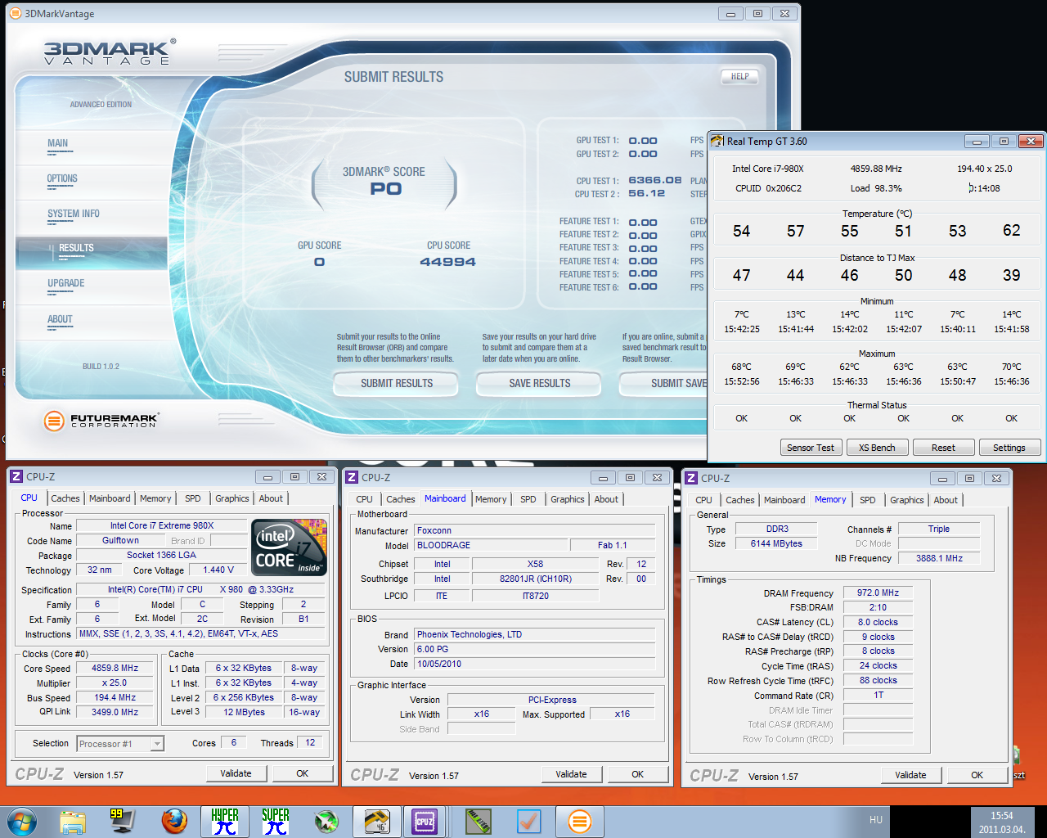Open SYSTEM INFO in 3DMark sidebar
This screenshot has width=1047, height=838.
(x=74, y=214)
